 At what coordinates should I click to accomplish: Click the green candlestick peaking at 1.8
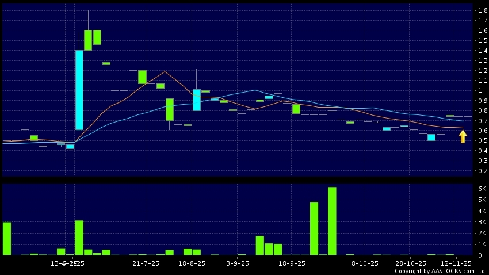coord(88,40)
